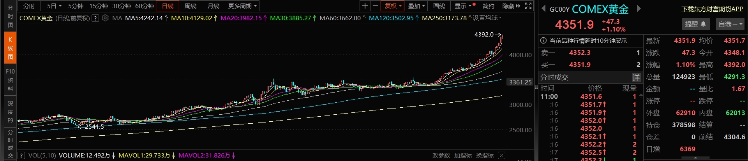Click the 3361.25 price axis marker
The height and width of the screenshot is (161, 748).
click(x=520, y=82)
